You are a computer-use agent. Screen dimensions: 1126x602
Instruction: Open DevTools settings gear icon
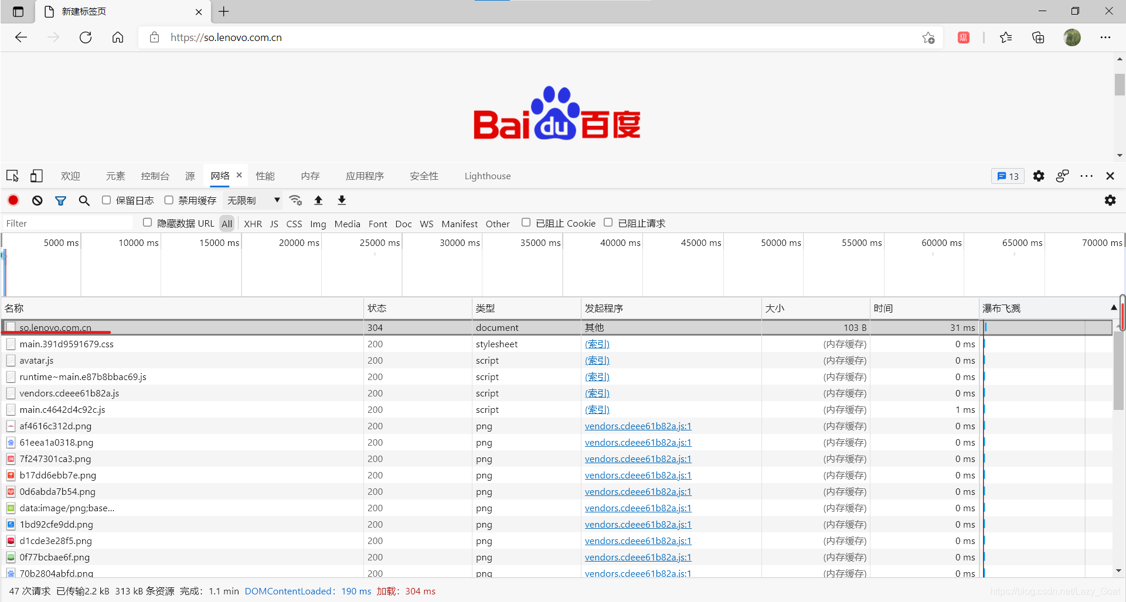pyautogui.click(x=1039, y=176)
